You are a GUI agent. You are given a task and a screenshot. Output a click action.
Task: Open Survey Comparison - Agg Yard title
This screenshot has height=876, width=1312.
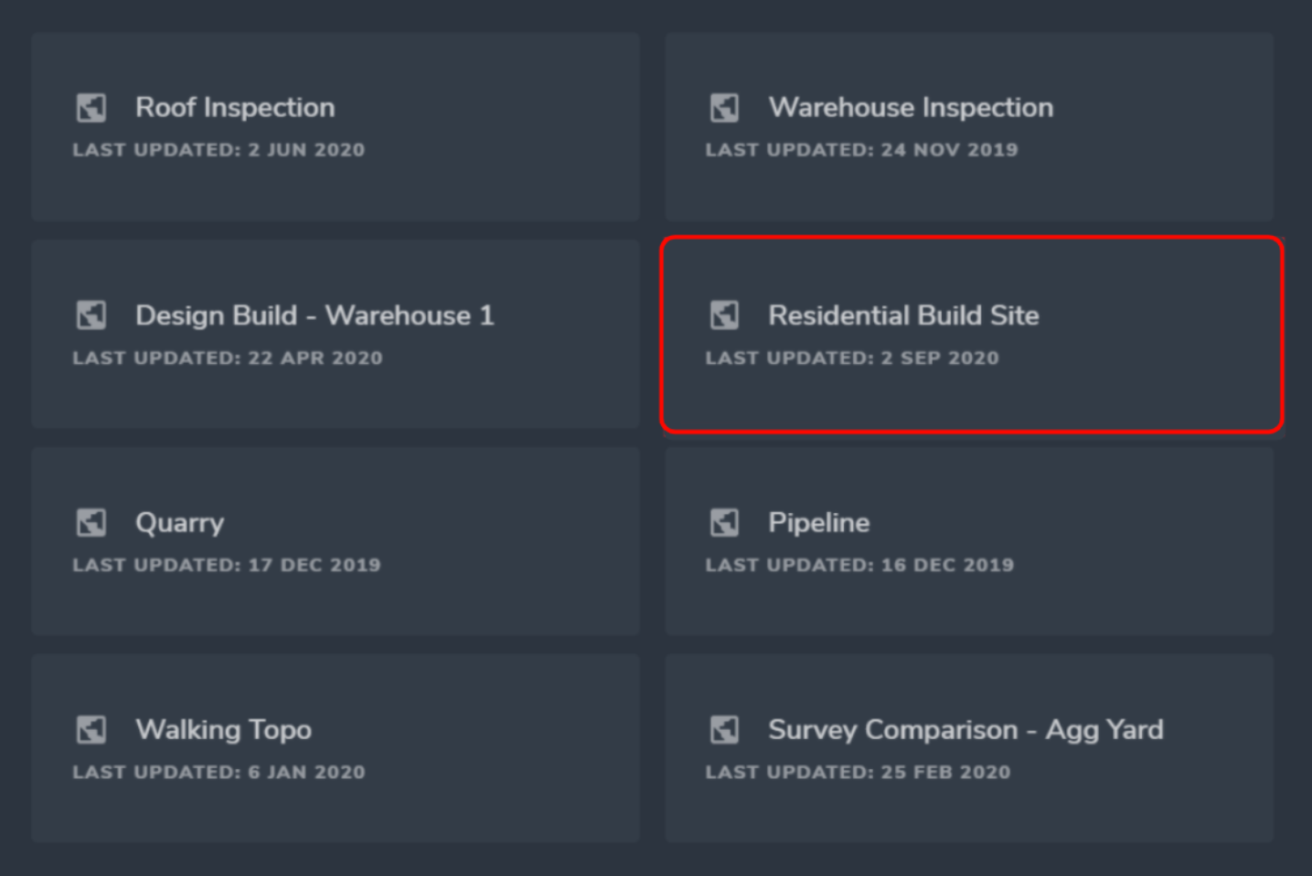click(965, 730)
